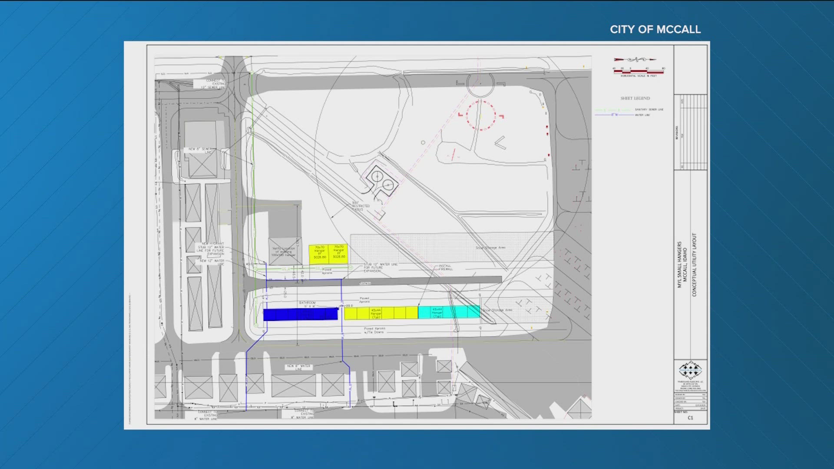Click the 'NEW 12" WATER LINE' annotation
834x469 pixels.
(212, 262)
